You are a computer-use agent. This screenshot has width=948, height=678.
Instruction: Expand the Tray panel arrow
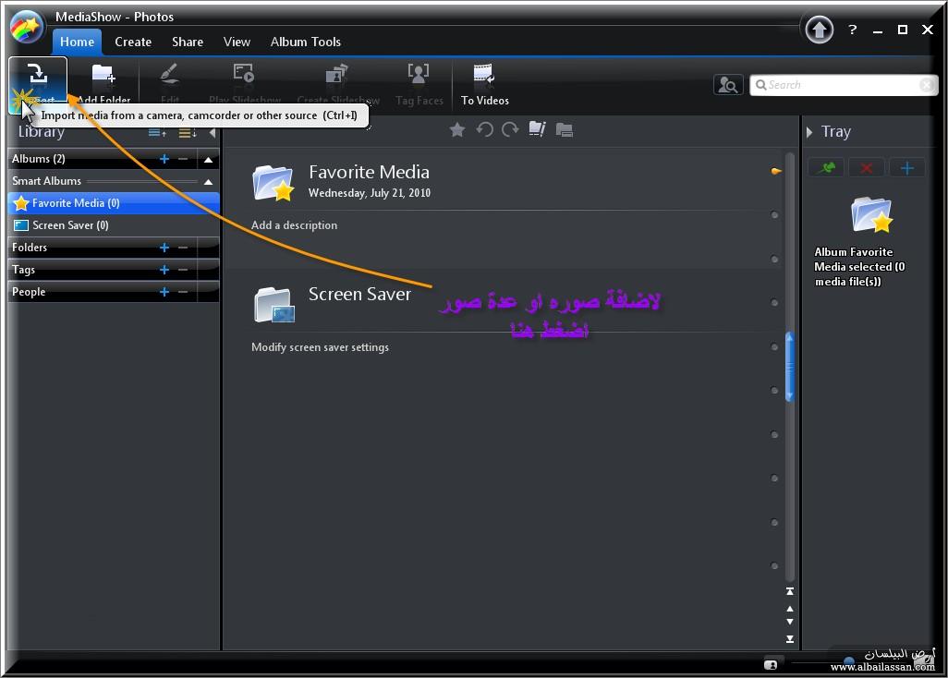pyautogui.click(x=809, y=132)
